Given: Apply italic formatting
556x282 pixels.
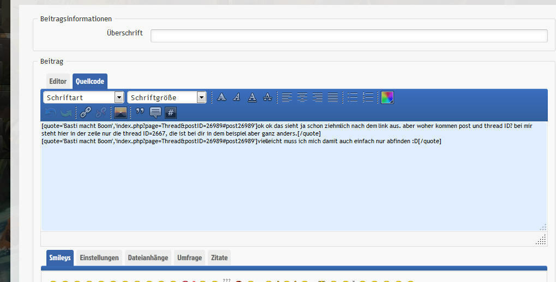Looking at the screenshot, I should pyautogui.click(x=236, y=97).
